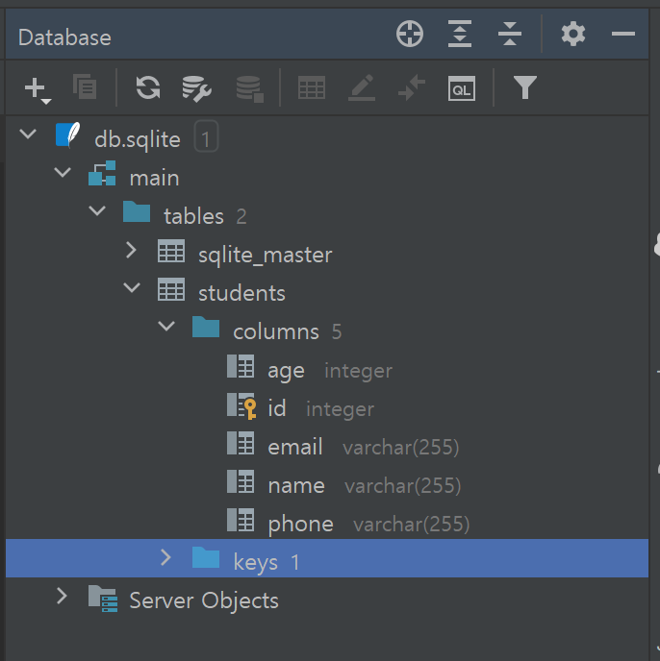The height and width of the screenshot is (661, 660).
Task: Click the Duplicate data source icon
Action: pos(85,87)
